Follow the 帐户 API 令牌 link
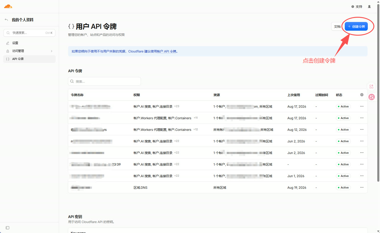 [167, 51]
